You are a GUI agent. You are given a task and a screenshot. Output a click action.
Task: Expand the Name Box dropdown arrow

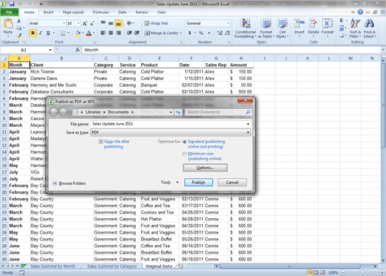(x=50, y=50)
